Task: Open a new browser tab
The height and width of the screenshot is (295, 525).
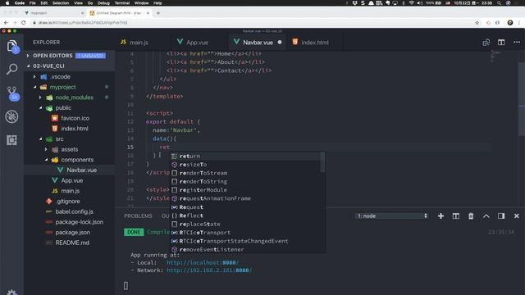Action: coord(158,13)
